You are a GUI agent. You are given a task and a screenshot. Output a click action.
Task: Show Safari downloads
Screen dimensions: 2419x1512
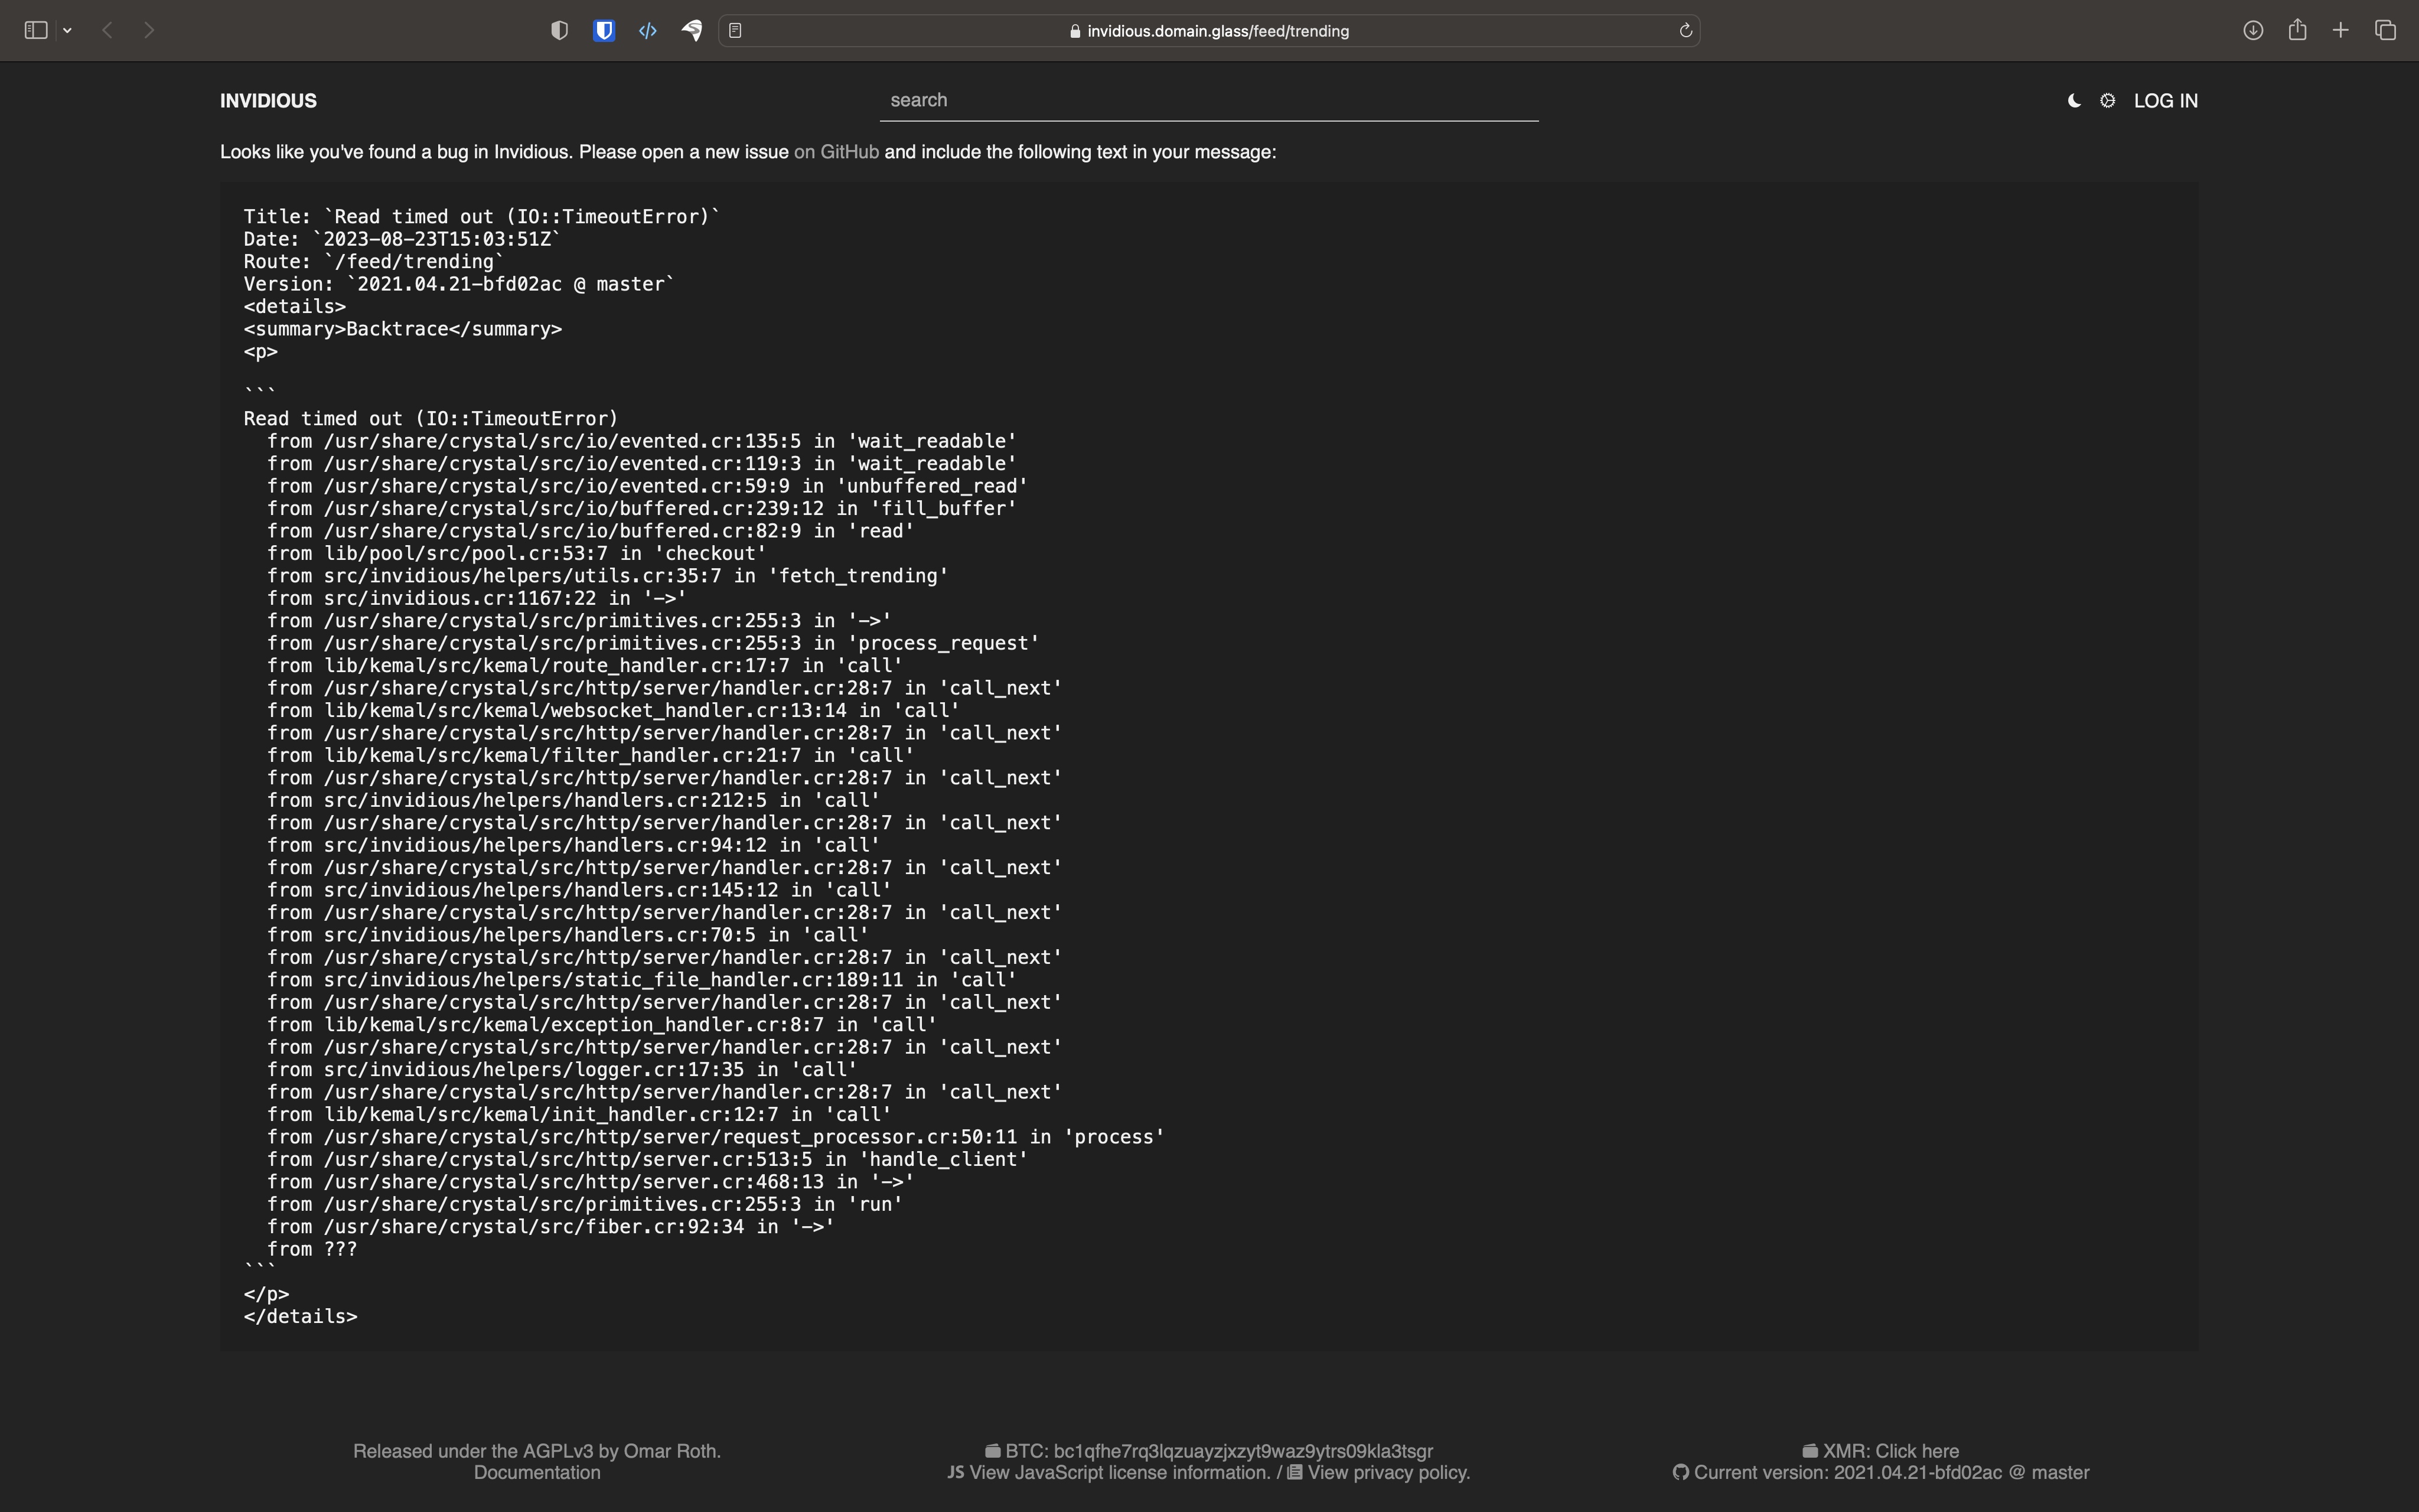2253,30
